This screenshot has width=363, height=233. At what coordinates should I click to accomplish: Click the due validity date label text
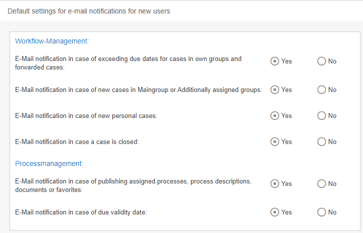81,212
